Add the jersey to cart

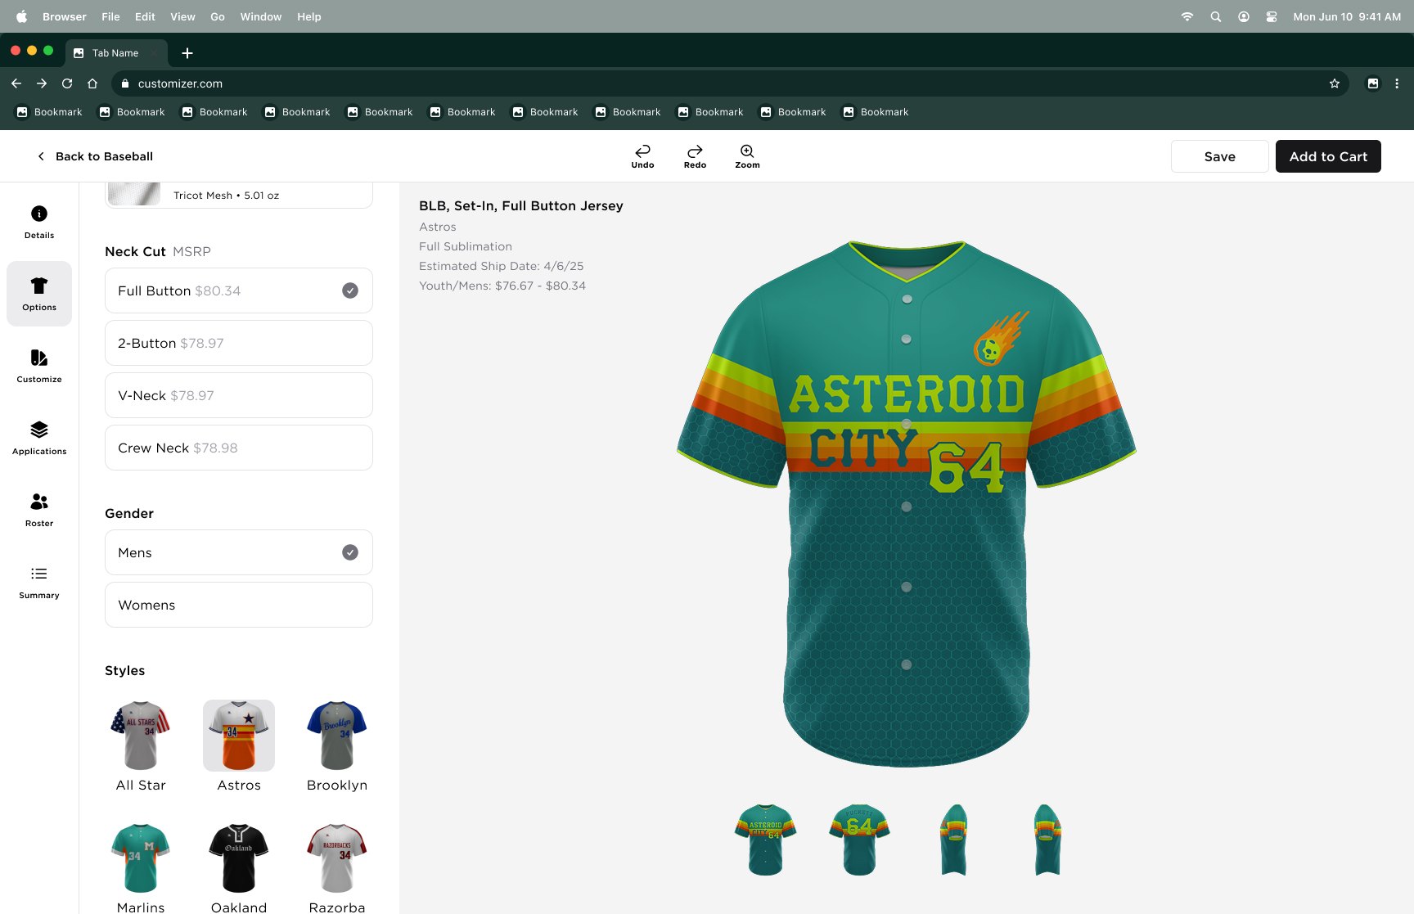point(1328,156)
